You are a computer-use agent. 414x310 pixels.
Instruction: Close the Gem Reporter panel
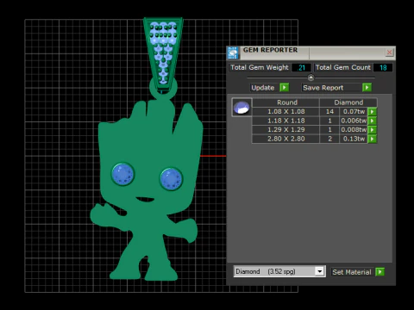point(389,53)
